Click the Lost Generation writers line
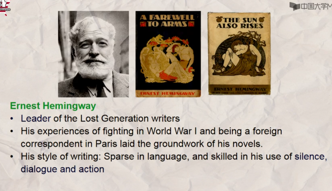The width and height of the screenshot is (332, 191). point(100,118)
